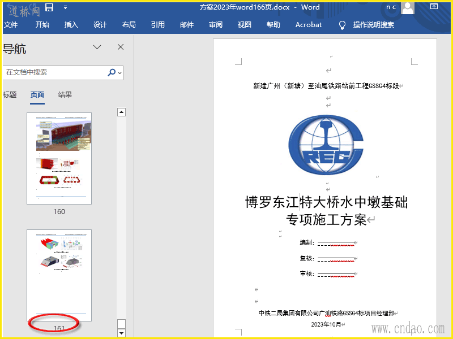
Task: Open the 引用 ribbon tab
Action: [158, 25]
